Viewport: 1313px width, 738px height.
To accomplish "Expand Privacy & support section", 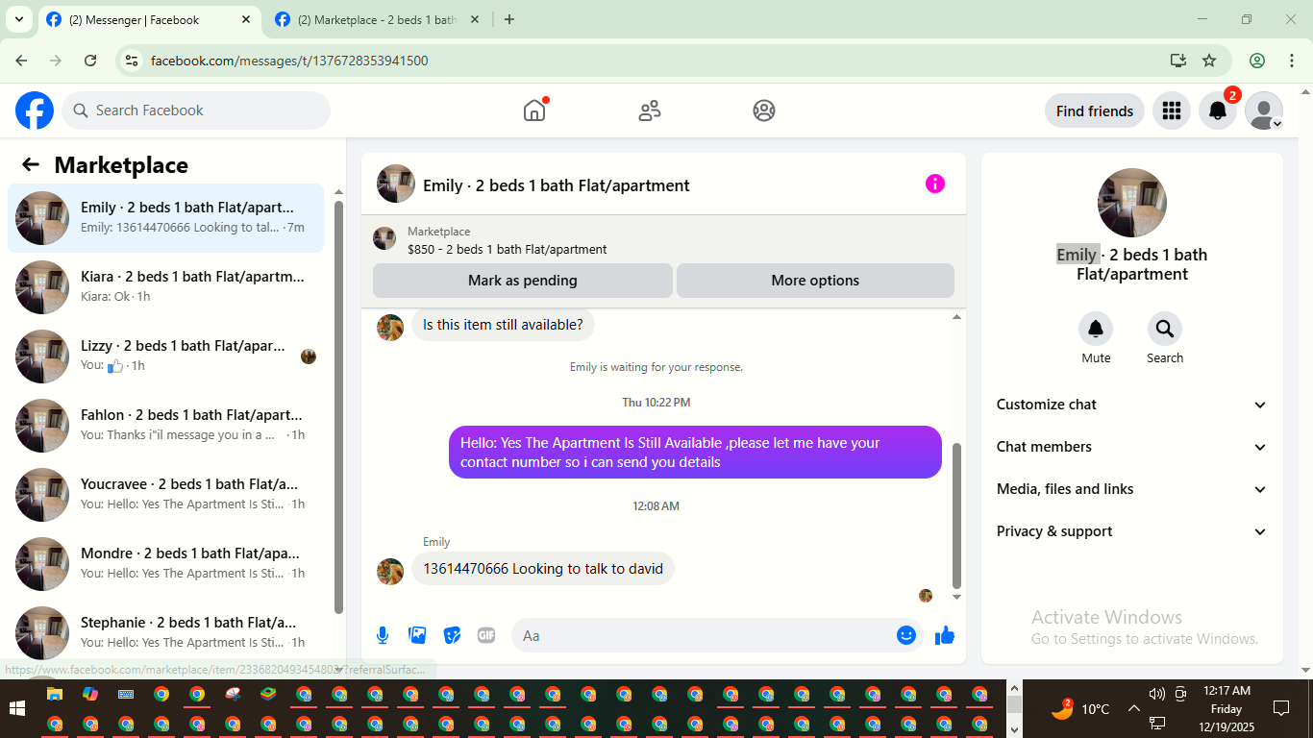I will (x=1132, y=531).
